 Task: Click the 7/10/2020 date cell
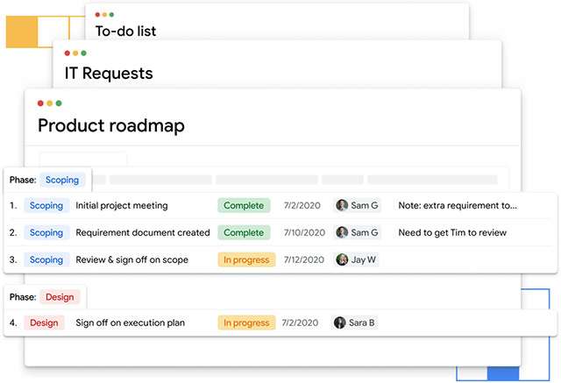click(302, 233)
